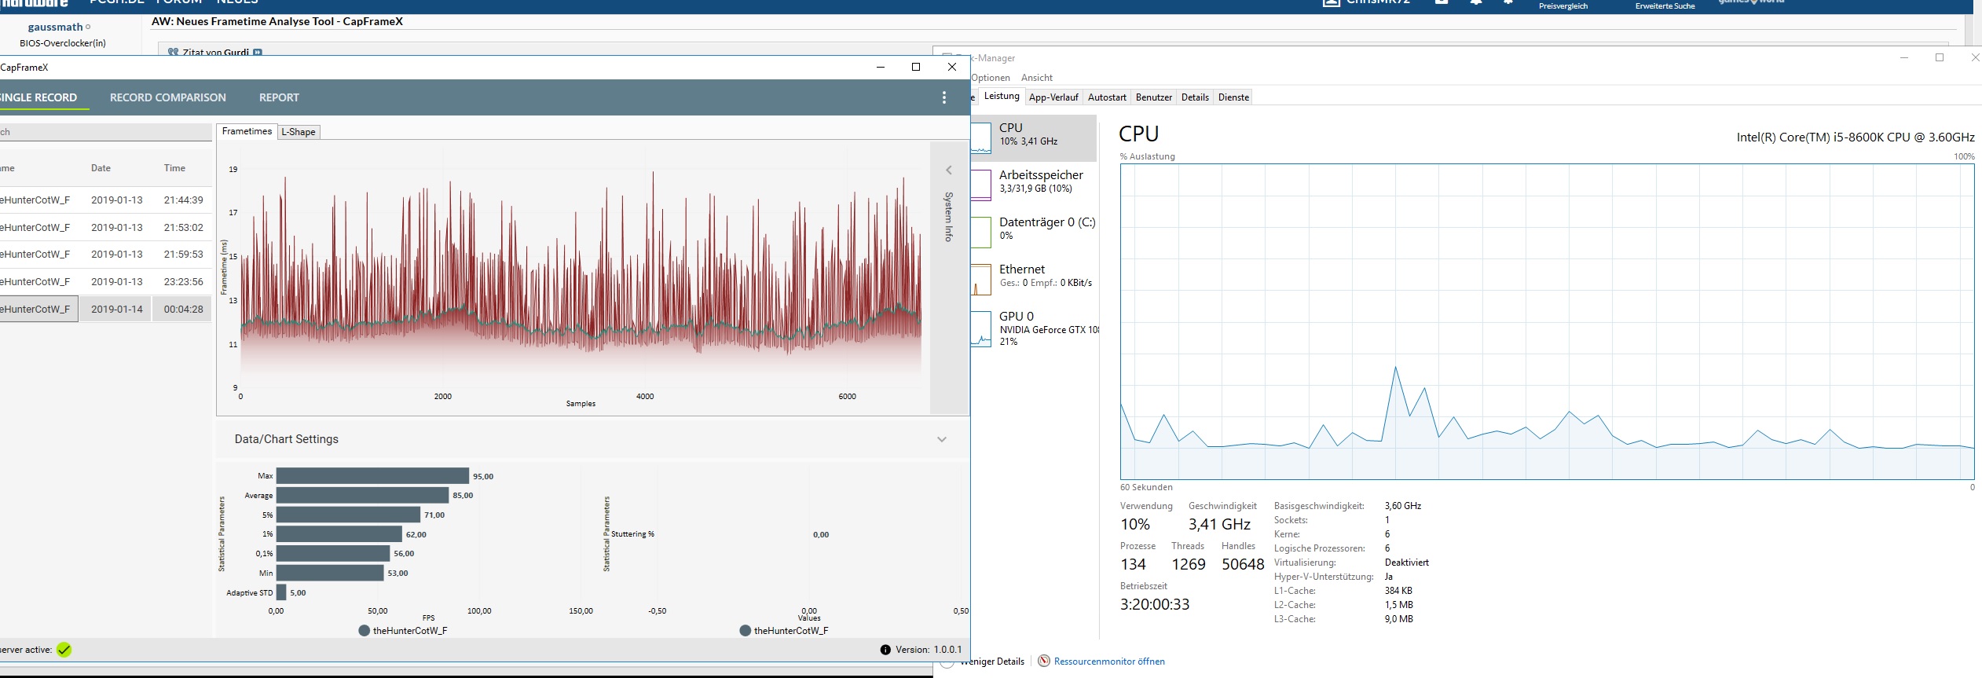Maximize the CapFrameX window

(x=916, y=67)
